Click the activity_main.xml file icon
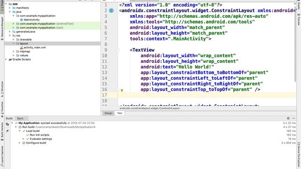Image resolution: width=301 pixels, height=169 pixels. pos(22,47)
